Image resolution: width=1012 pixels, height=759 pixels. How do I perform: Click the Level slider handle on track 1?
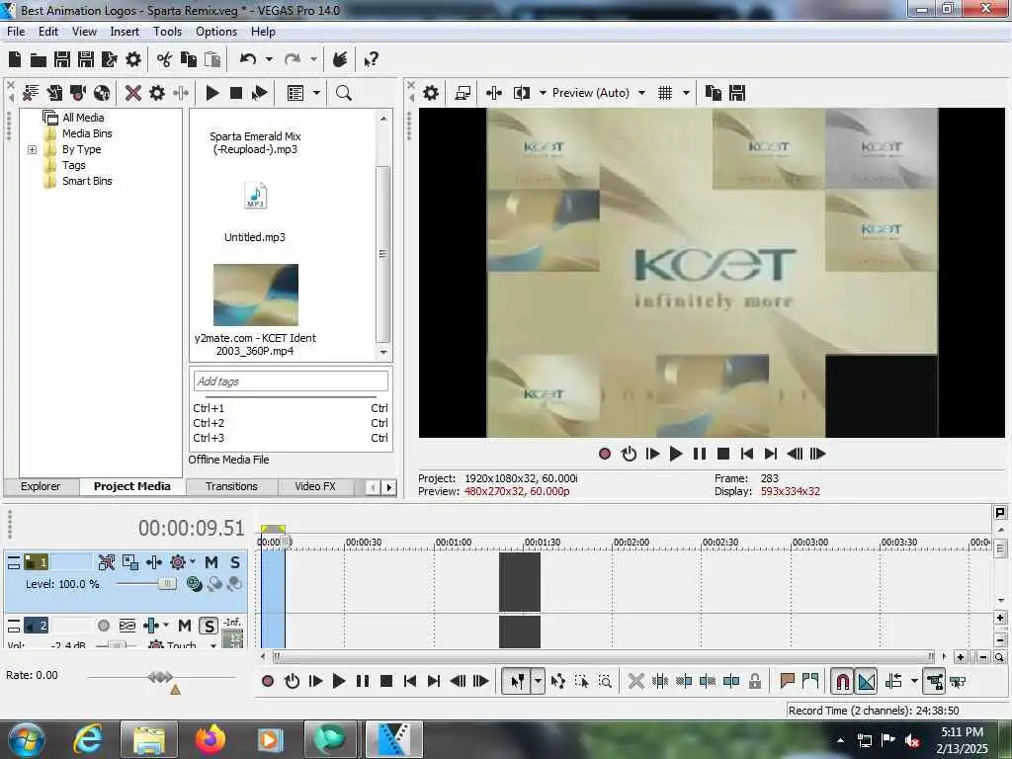(167, 583)
